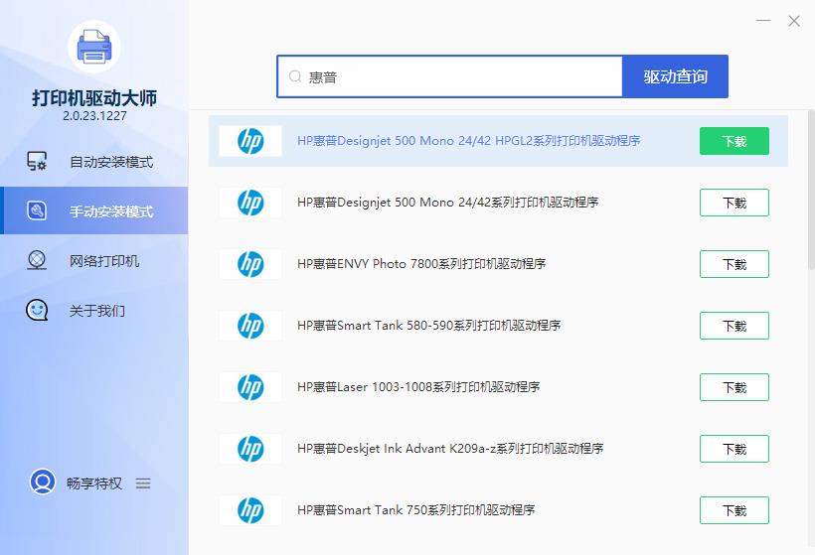Open the 网络打印机 section
Viewport: 815px width, 555px height.
pyautogui.click(x=94, y=261)
